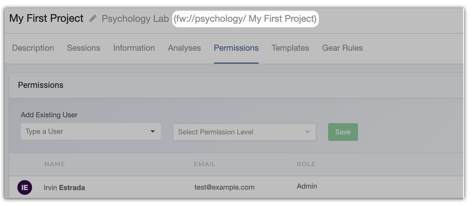Open the Select Permission Level dropdown
The image size is (474, 206).
pyautogui.click(x=244, y=132)
